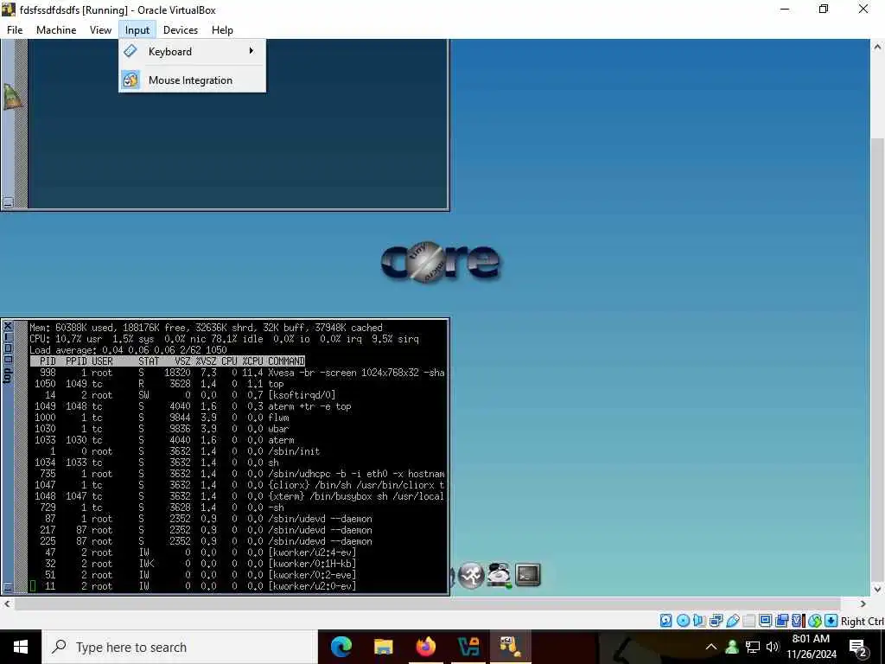
Task: Click the scroll left arrow at bottom
Action: click(x=7, y=604)
